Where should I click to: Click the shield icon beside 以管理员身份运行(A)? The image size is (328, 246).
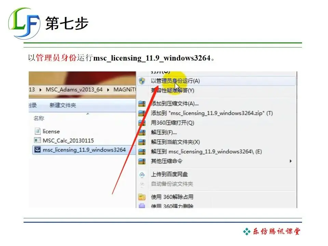point(142,81)
